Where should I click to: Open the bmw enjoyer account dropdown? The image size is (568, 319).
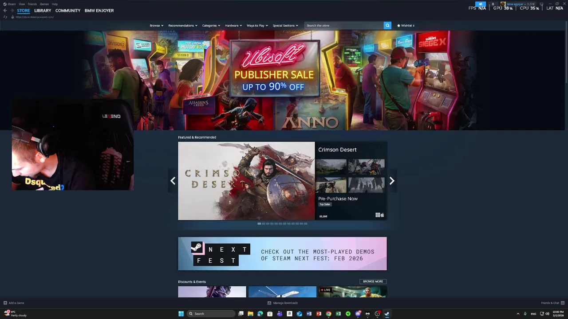517,4
